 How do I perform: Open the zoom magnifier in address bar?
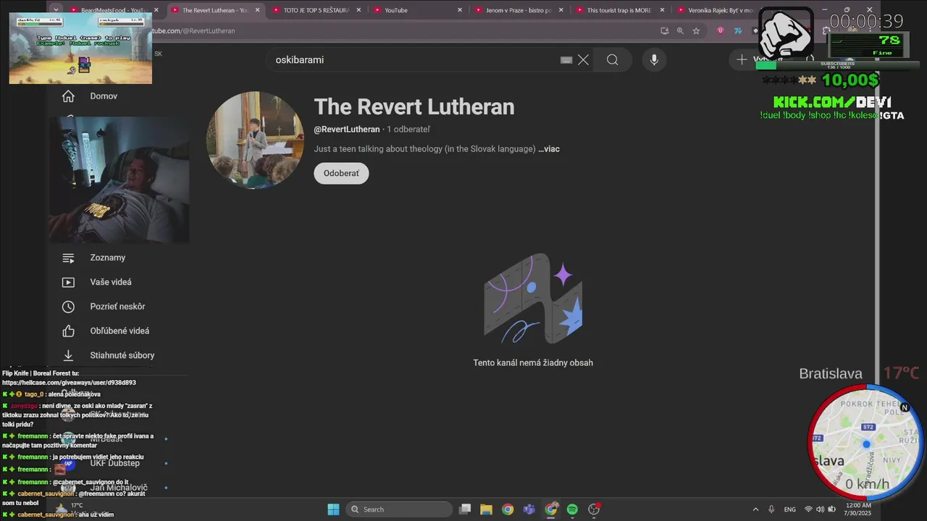680,31
